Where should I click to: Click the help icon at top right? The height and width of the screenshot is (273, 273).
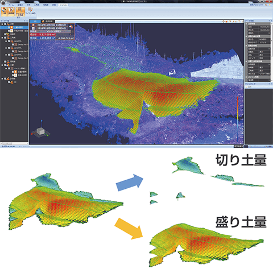[x=269, y=5]
